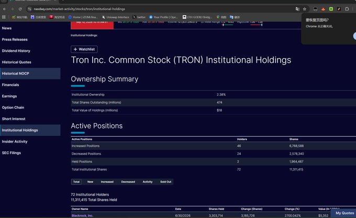
Task: Click the Change (%) column header
Action: point(292,209)
